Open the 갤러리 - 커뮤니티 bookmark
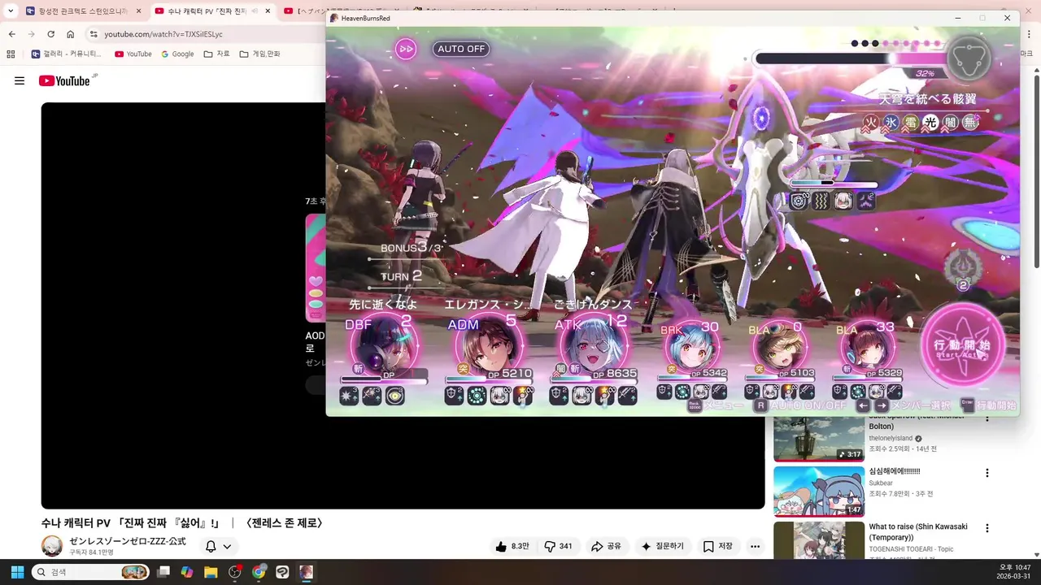This screenshot has width=1041, height=585. tap(67, 54)
